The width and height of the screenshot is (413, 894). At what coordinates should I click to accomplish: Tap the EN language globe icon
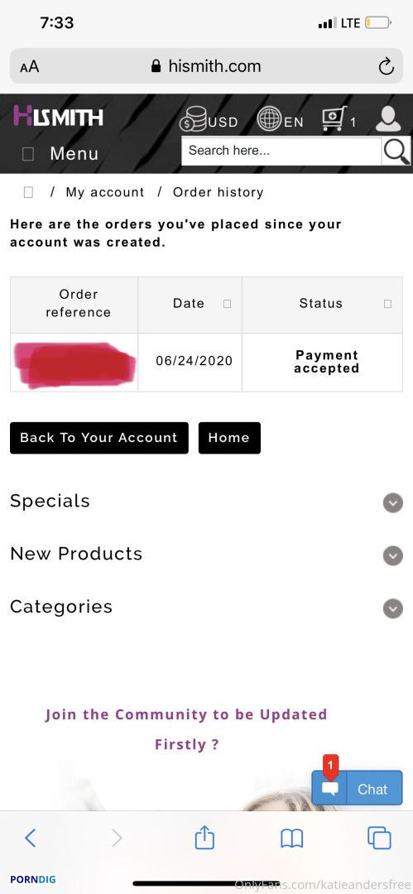[268, 120]
